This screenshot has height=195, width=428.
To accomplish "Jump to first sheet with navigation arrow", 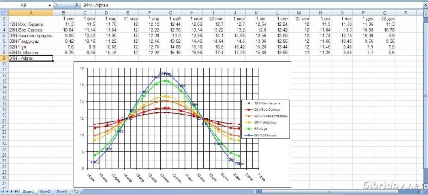I will pyautogui.click(x=3, y=192).
